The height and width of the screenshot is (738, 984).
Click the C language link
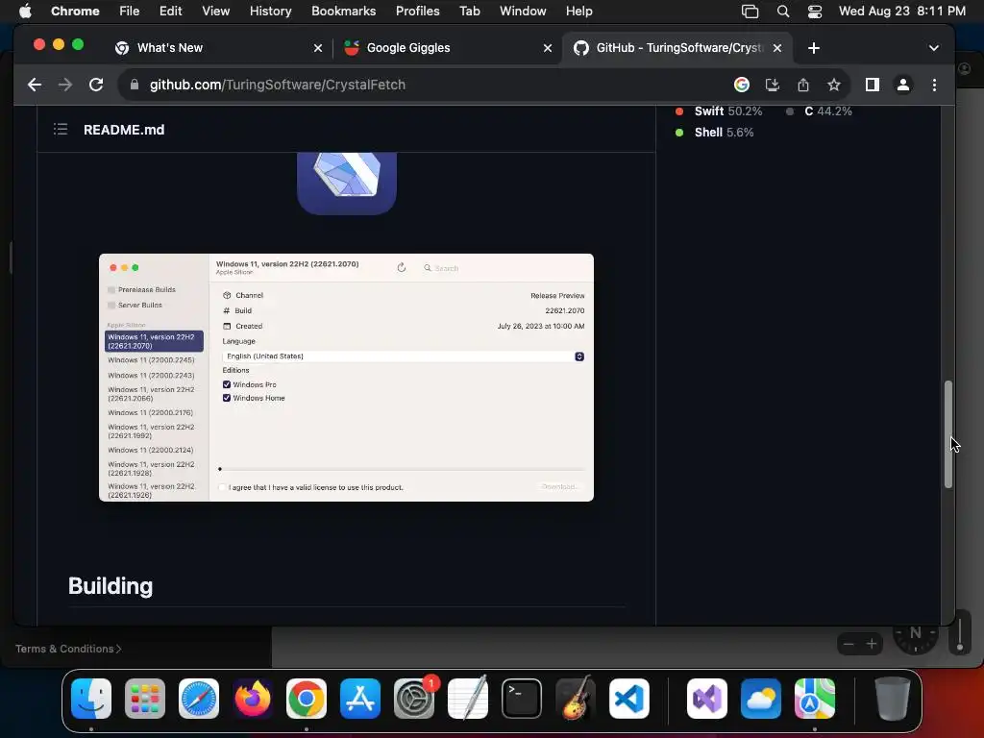pos(819,111)
